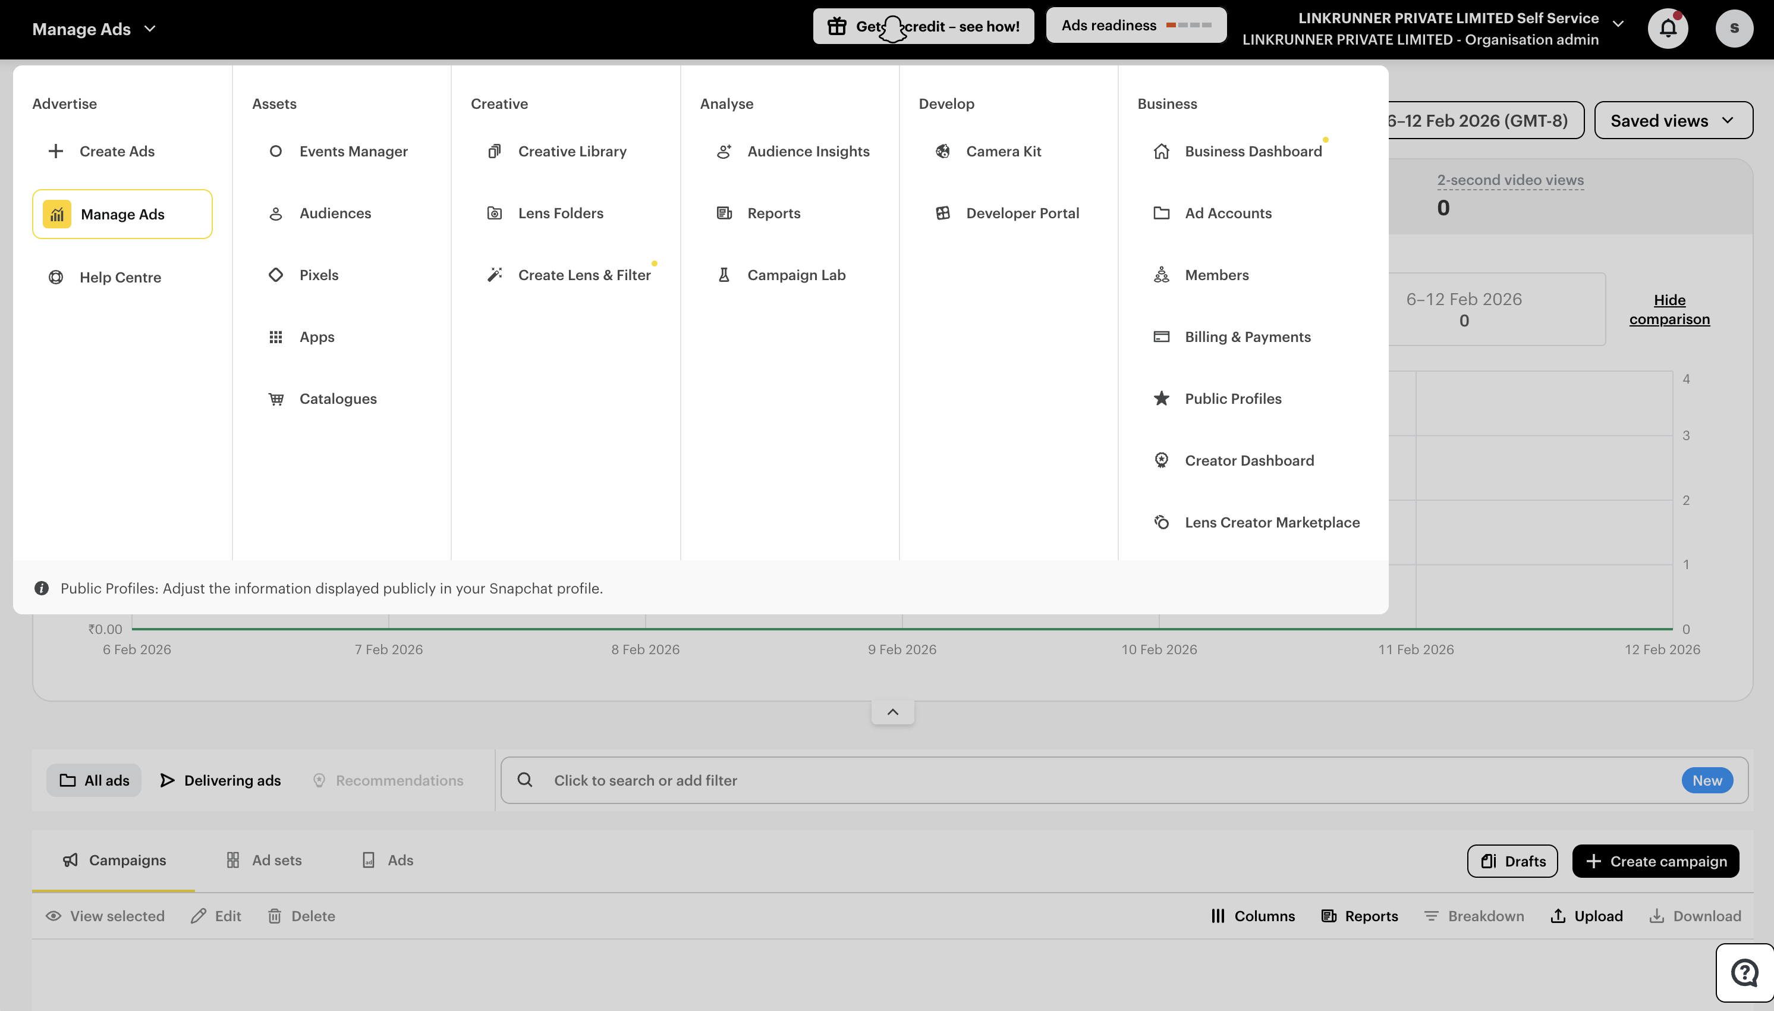The width and height of the screenshot is (1774, 1011).
Task: Open the Manage Ads navigation dropdown
Action: pos(95,29)
